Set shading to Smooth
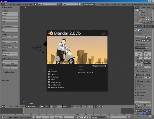 (x=5, y=37)
